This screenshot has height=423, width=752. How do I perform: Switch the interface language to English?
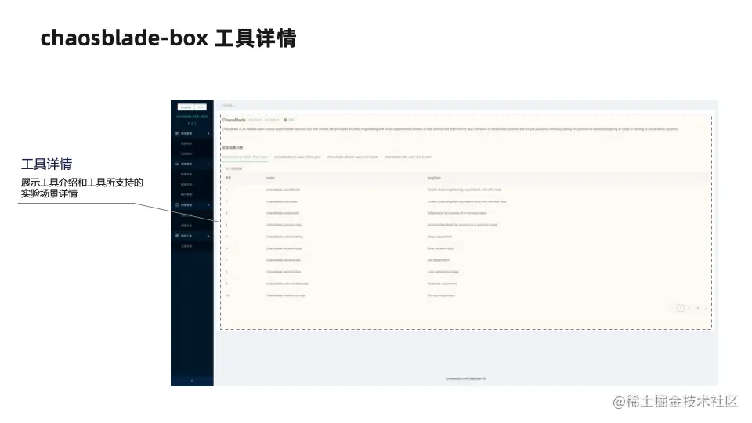pos(186,107)
